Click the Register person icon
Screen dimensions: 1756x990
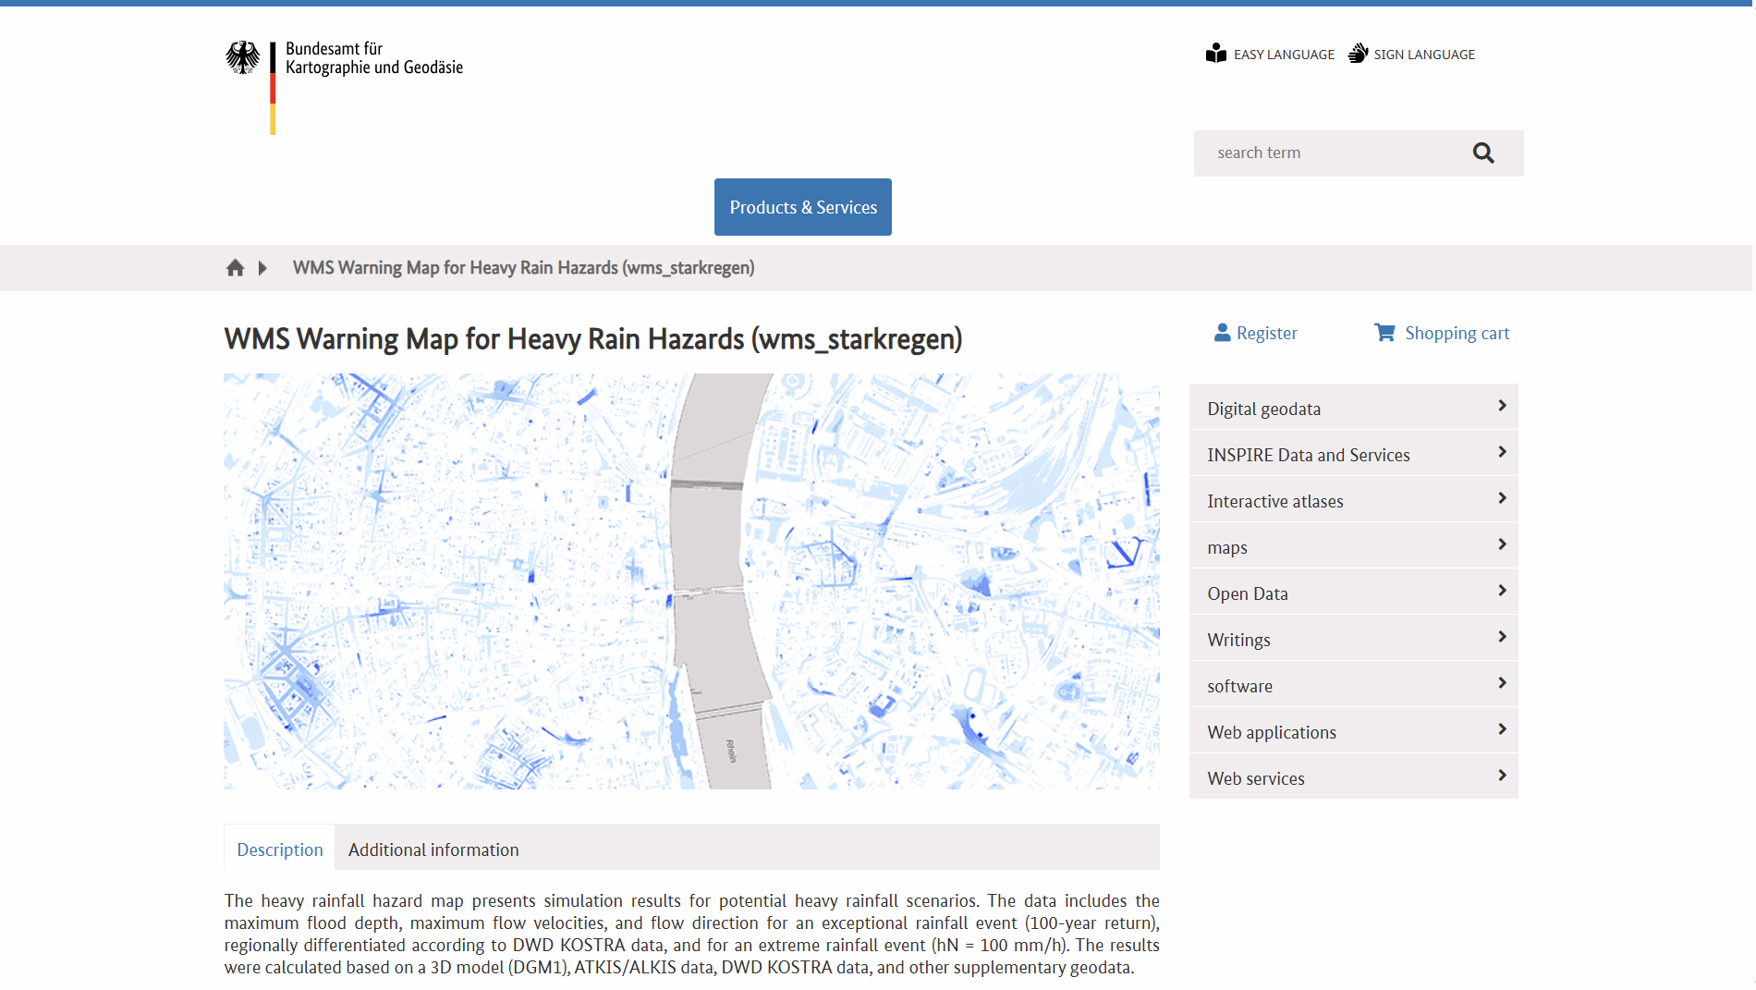(x=1222, y=332)
